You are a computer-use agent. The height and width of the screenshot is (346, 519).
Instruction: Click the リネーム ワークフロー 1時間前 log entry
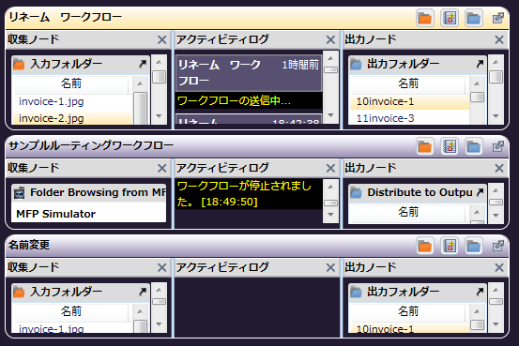249,73
